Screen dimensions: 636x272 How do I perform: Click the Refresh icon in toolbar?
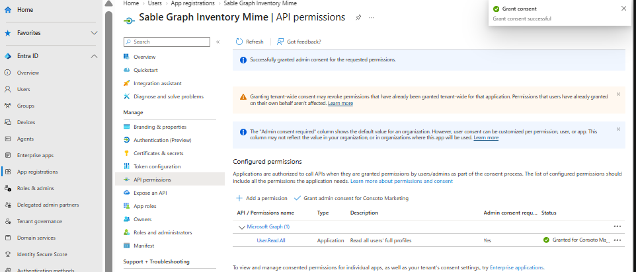(239, 42)
